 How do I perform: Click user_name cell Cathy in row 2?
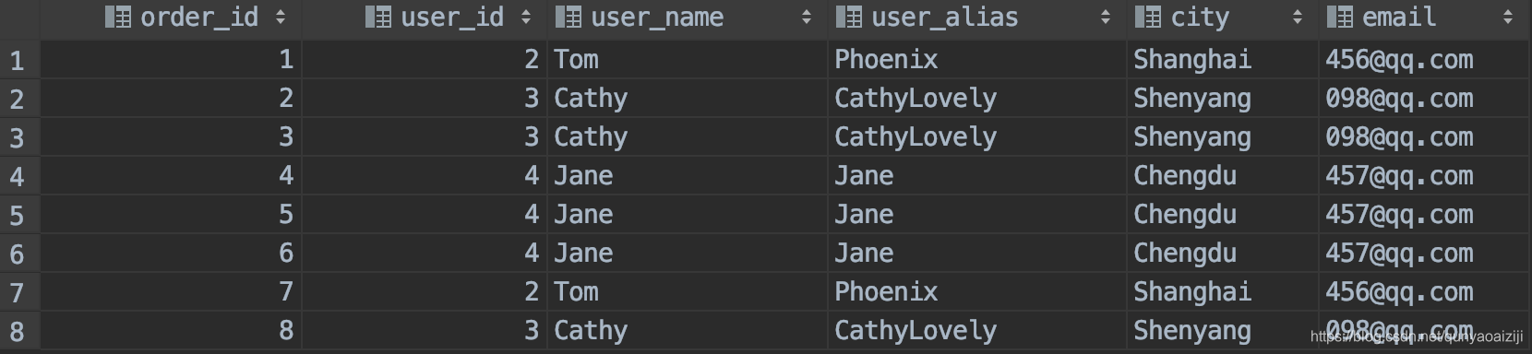click(688, 99)
